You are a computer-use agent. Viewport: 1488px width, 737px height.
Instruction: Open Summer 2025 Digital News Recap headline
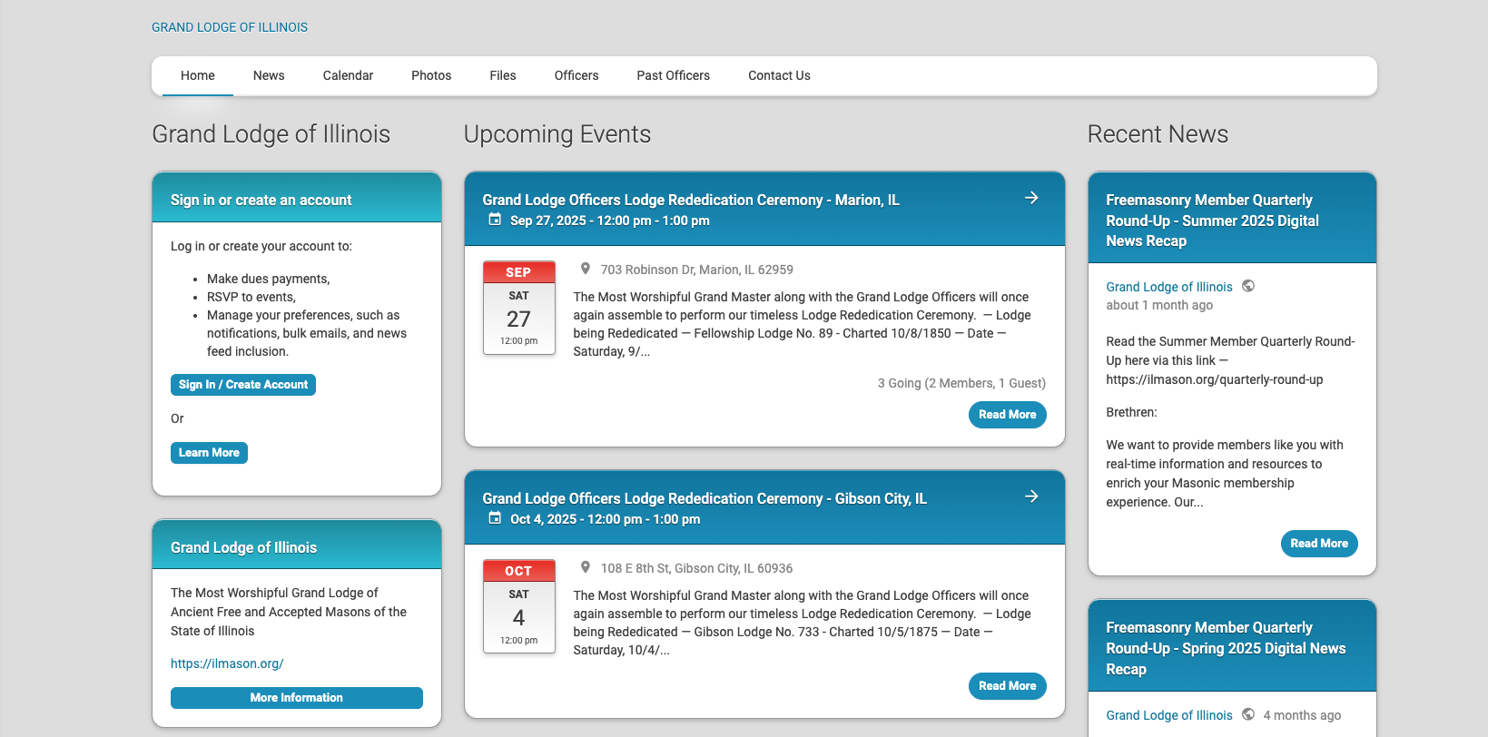coord(1212,221)
